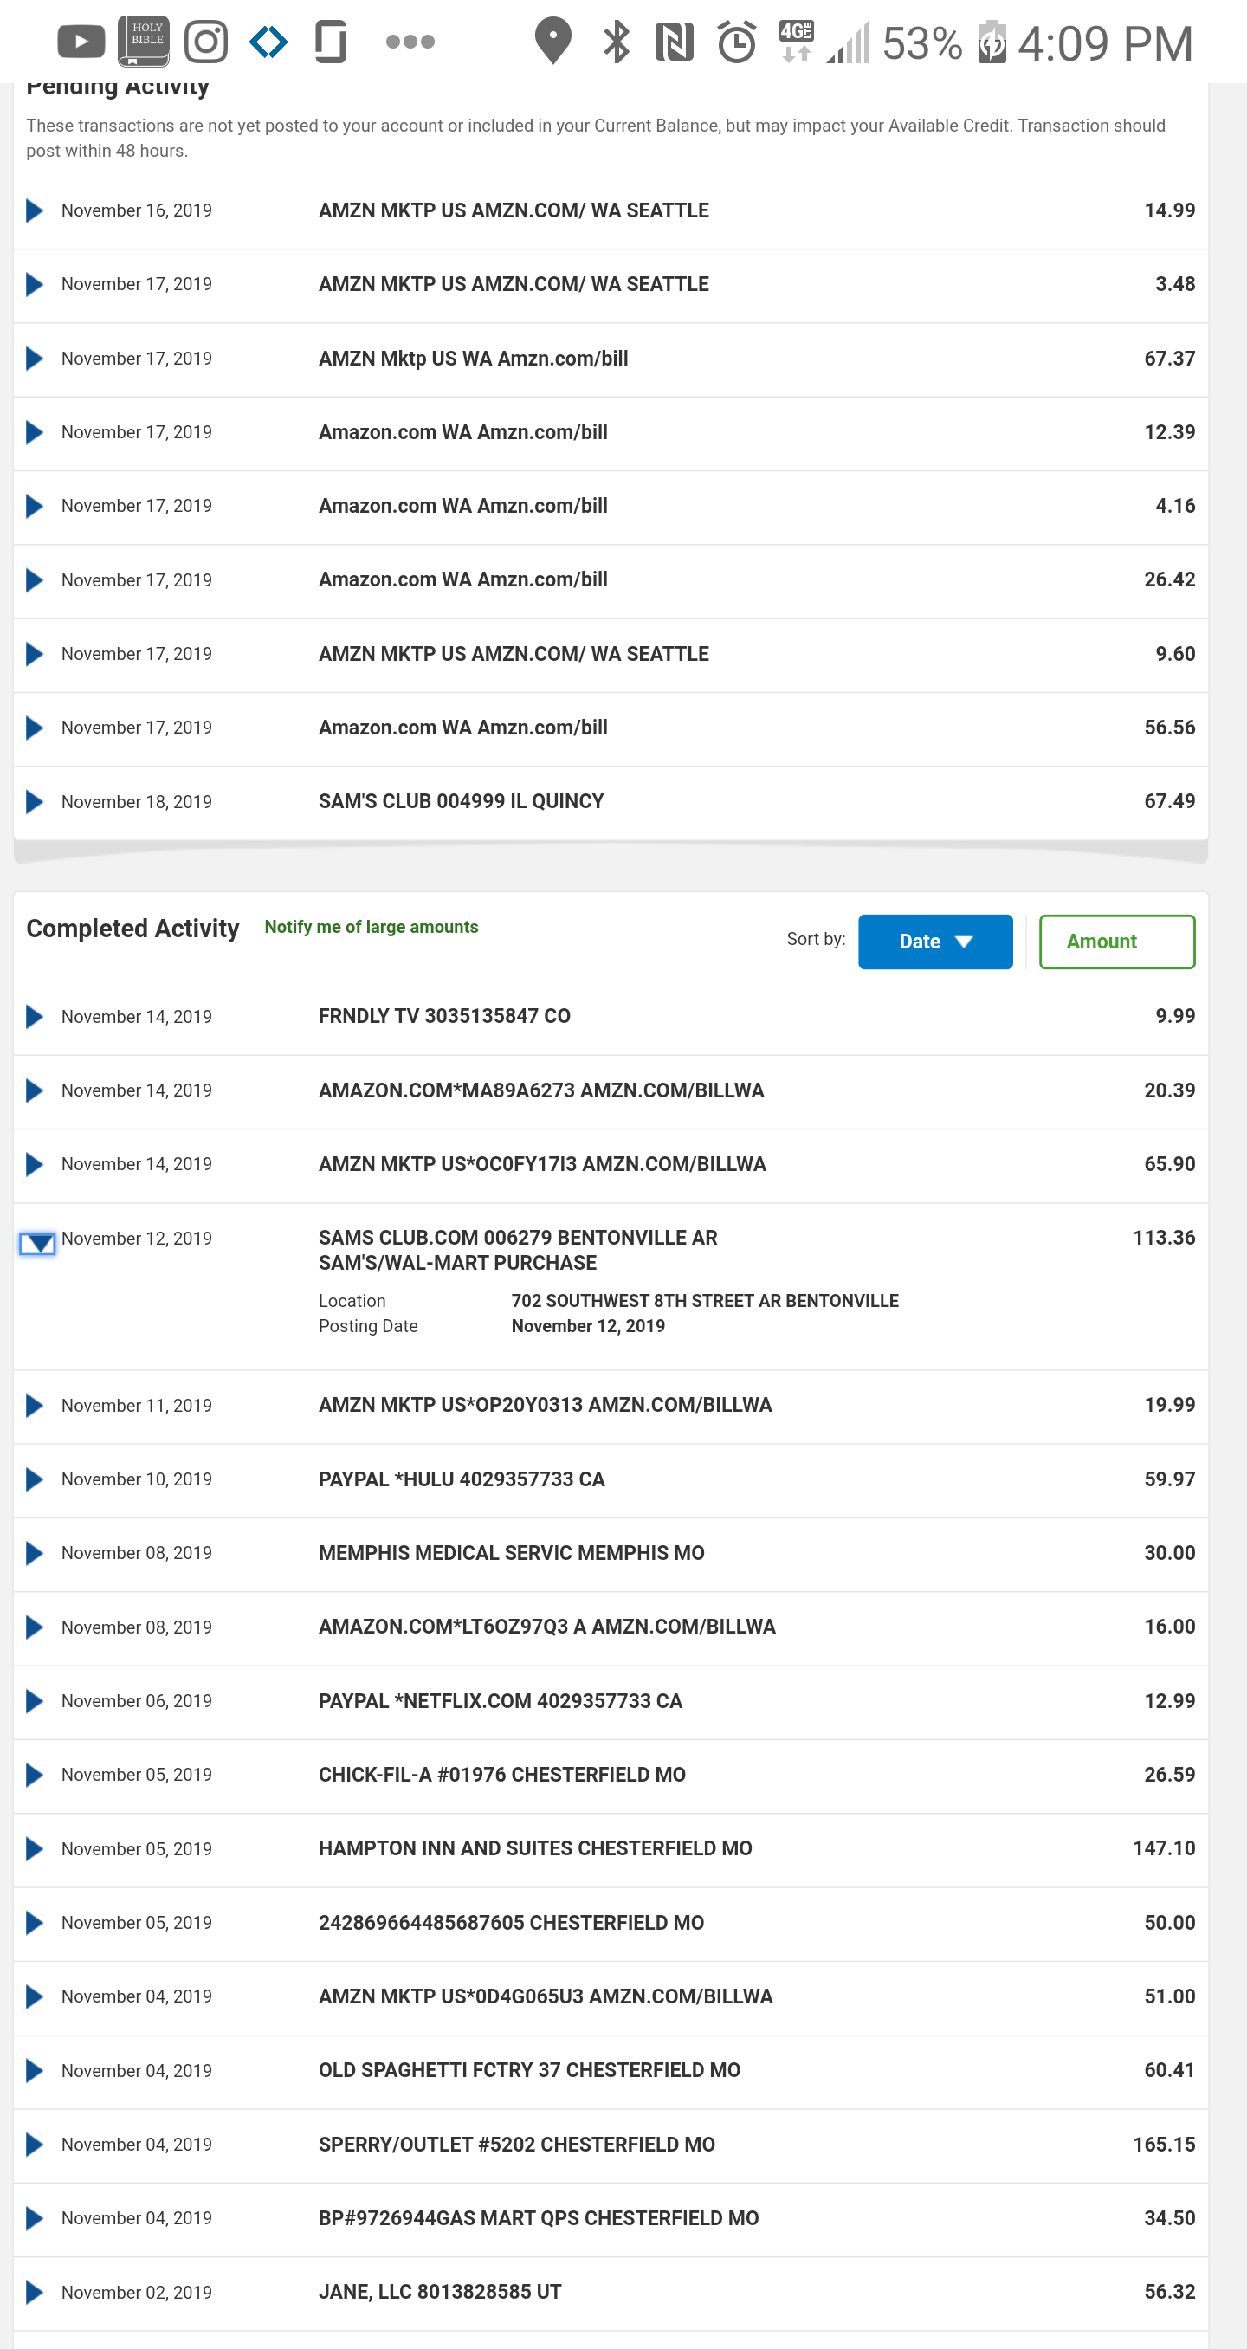The image size is (1247, 2349).
Task: Expand the SAM'S CLUB Quincy pending transaction
Action: pyautogui.click(x=35, y=801)
